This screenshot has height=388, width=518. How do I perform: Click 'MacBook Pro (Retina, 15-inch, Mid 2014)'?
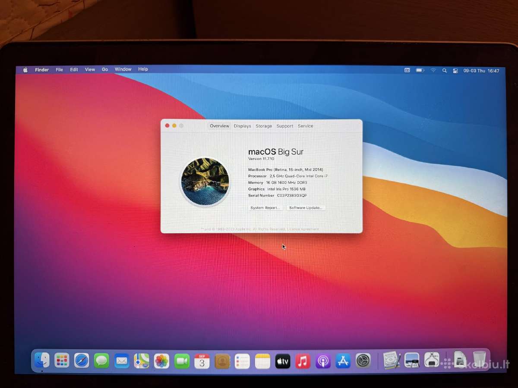tap(286, 169)
